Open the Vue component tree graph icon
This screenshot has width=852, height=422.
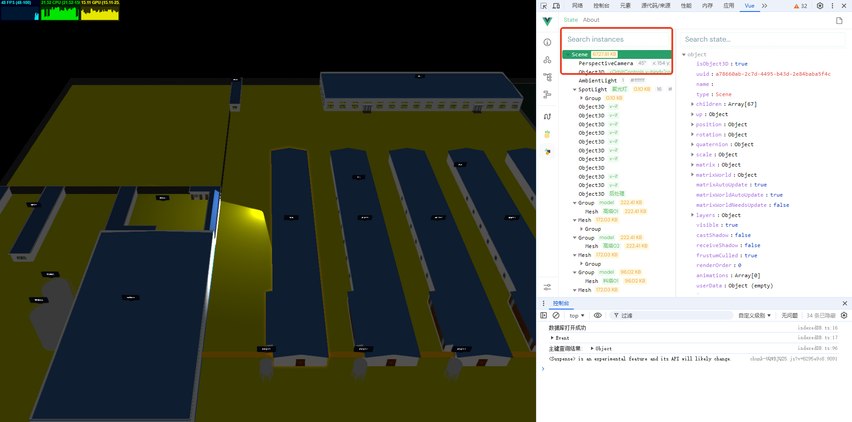pos(548,77)
